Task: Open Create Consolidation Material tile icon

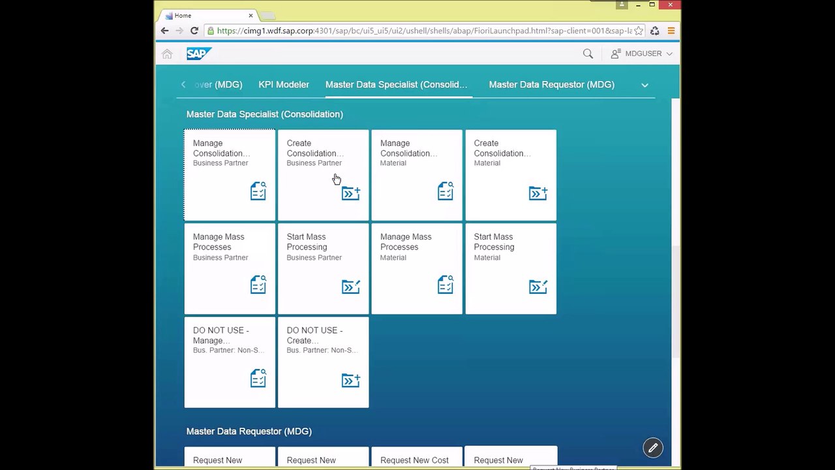Action: click(x=538, y=193)
